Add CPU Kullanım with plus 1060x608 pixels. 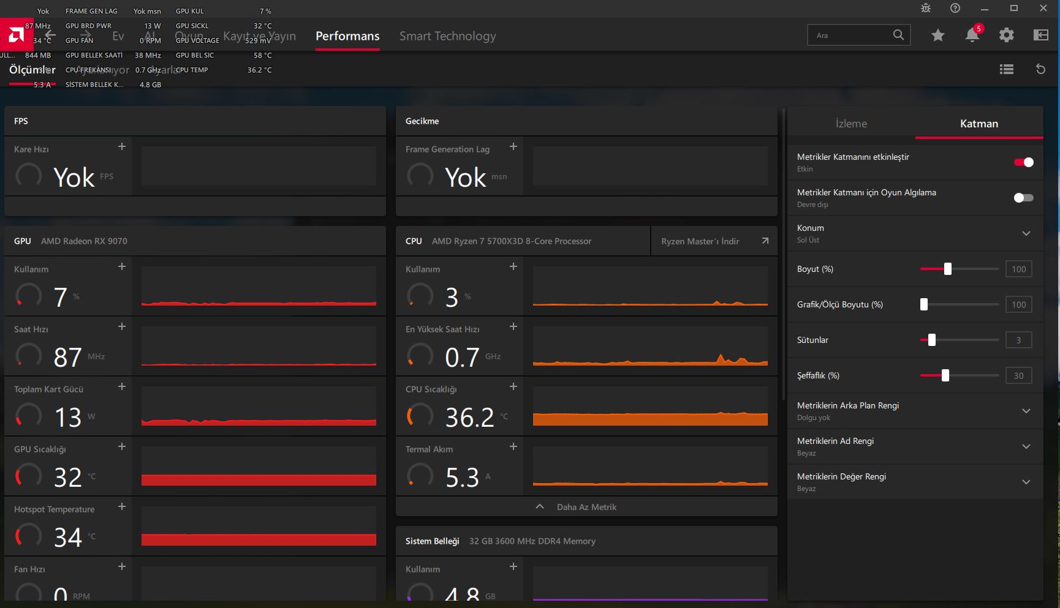tap(513, 266)
